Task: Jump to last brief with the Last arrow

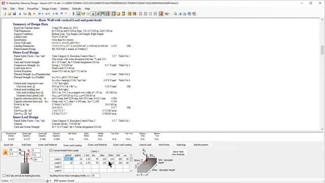Action: tap(56, 14)
